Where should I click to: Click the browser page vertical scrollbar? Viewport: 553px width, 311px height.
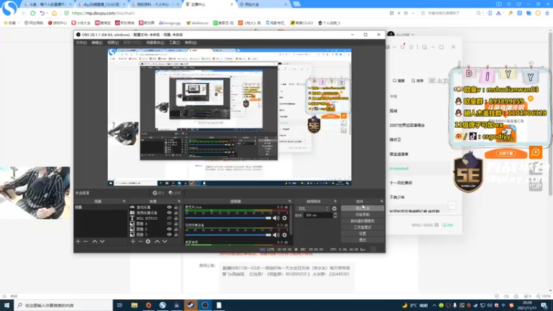(x=550, y=113)
